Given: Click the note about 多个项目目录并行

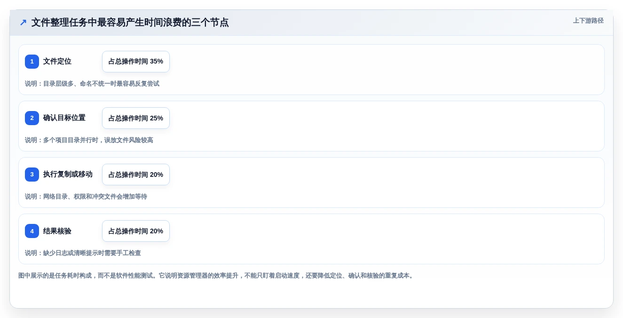Looking at the screenshot, I should point(89,140).
